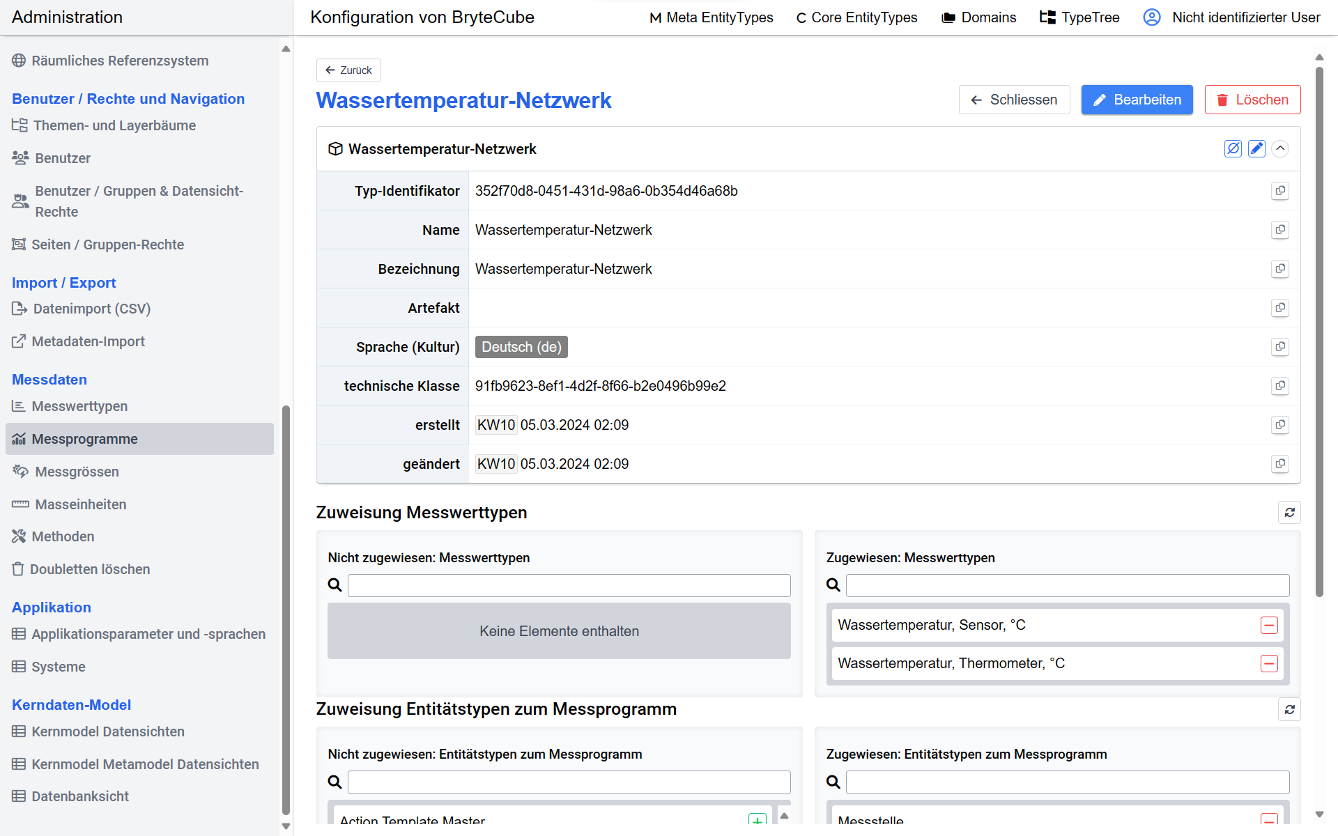The height and width of the screenshot is (836, 1338).
Task: Remove Wassertemperatur, Sensor, °C assignment
Action: [1269, 625]
